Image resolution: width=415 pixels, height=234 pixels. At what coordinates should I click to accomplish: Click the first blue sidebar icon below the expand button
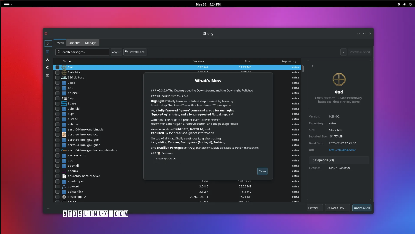[47, 52]
